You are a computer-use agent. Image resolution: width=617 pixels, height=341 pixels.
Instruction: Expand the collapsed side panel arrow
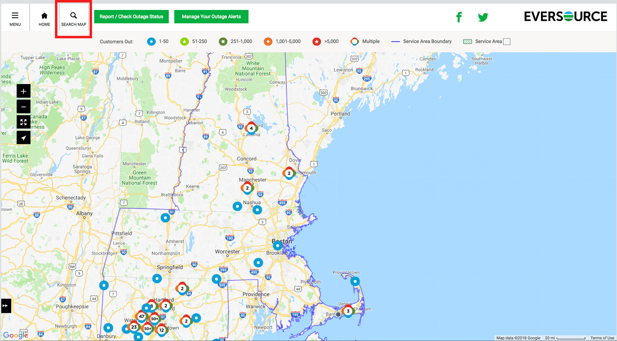point(5,306)
